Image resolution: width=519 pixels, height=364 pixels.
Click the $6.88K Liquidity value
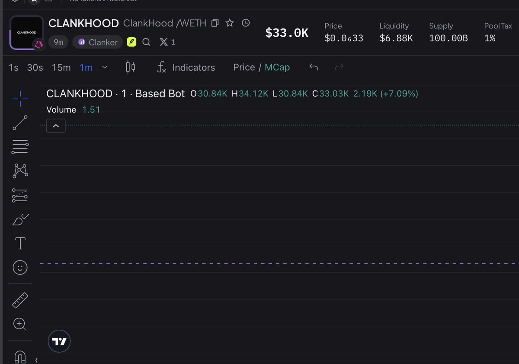396,38
